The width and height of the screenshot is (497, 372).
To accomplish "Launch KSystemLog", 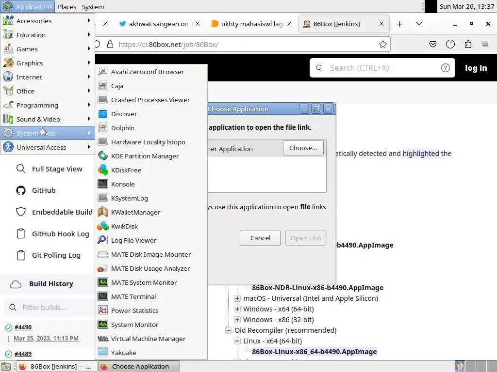I will coord(151,198).
